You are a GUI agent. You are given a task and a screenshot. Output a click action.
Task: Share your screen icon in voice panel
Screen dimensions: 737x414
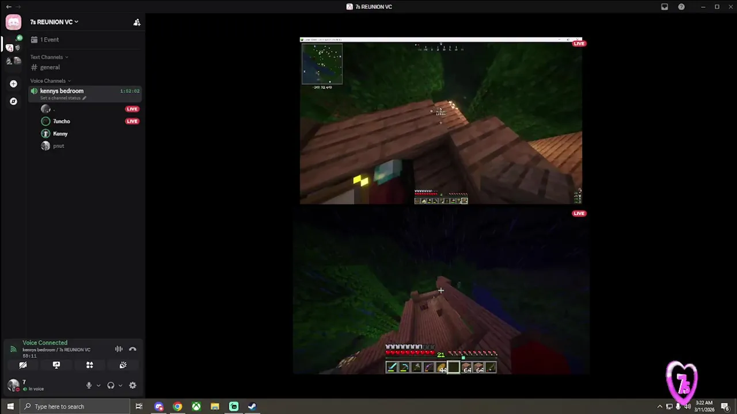click(x=56, y=365)
